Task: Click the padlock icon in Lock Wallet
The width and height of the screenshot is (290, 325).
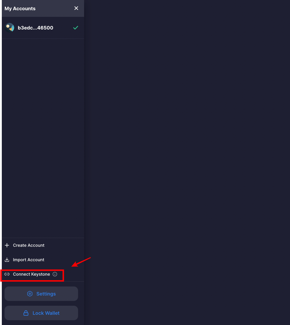Action: click(x=26, y=313)
